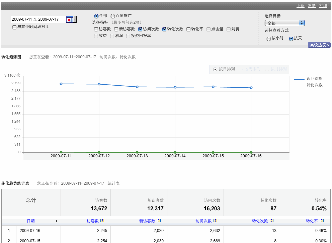Click total 转化次数 value 87
This screenshot has height=243, width=332.
click(273, 208)
